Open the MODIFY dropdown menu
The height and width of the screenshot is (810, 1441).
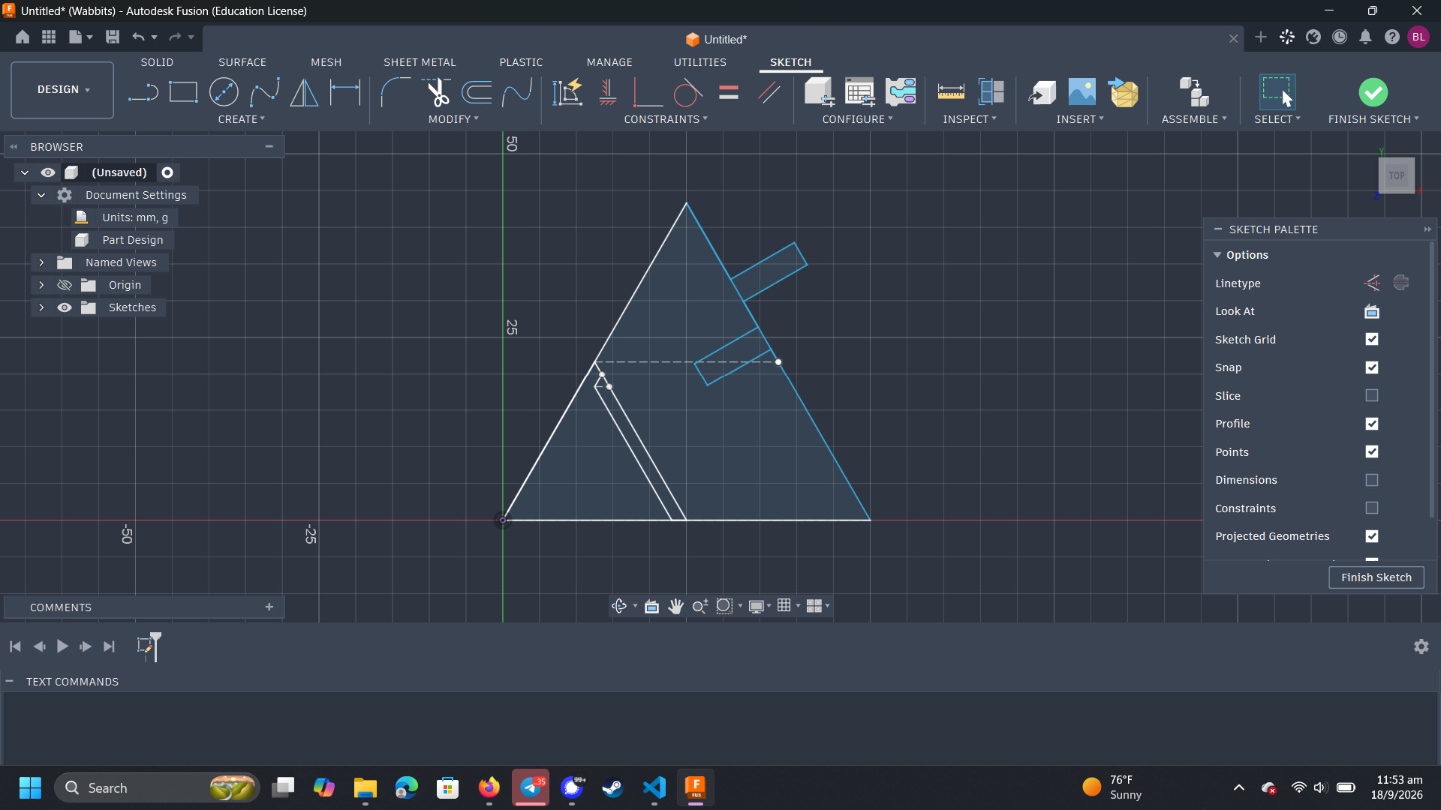pyautogui.click(x=453, y=119)
